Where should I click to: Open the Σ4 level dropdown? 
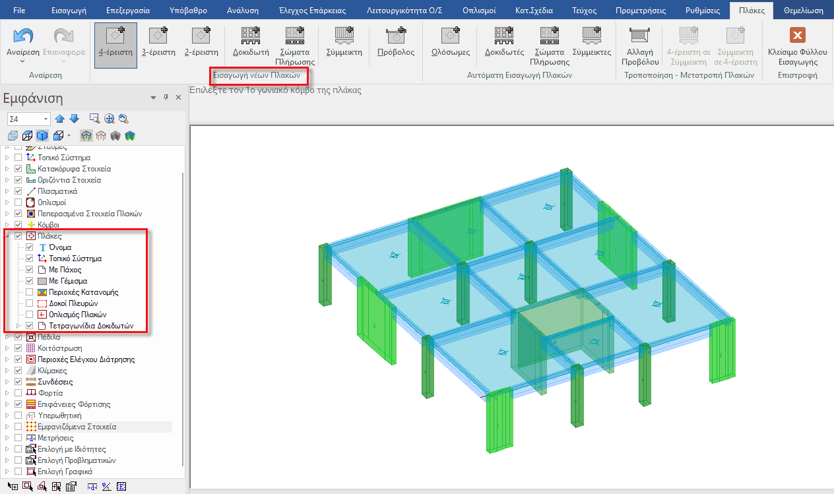coord(46,119)
